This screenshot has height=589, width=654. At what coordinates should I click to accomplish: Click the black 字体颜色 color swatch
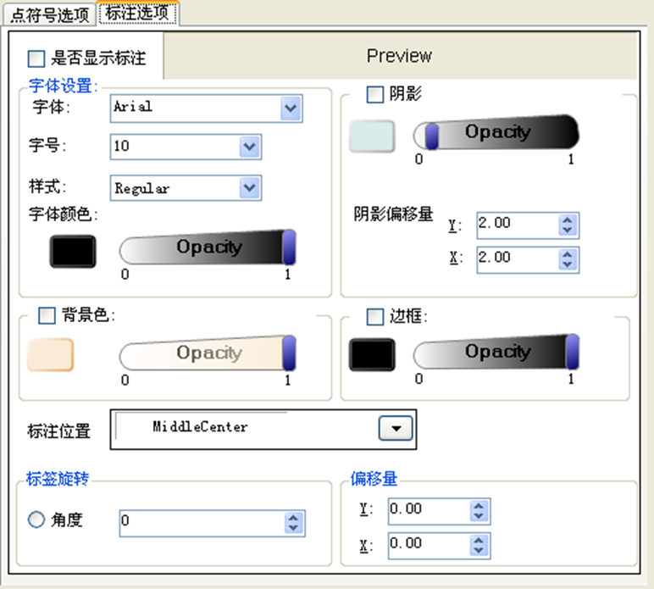tap(73, 251)
